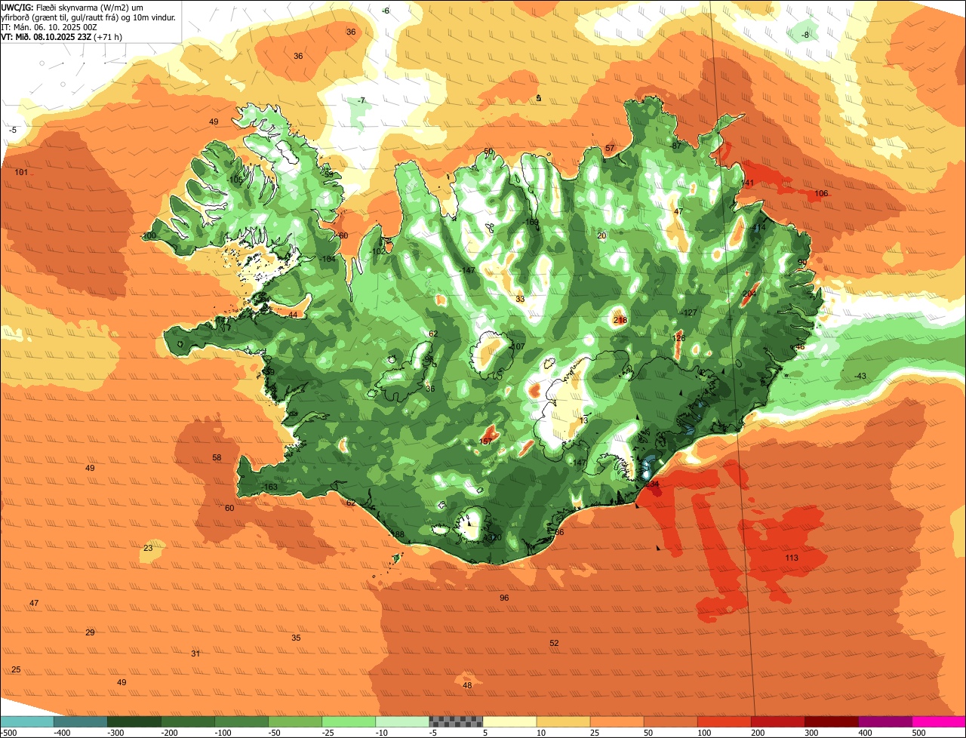Click the 204 value in east Iceland
This screenshot has width=966, height=738.
(x=749, y=294)
